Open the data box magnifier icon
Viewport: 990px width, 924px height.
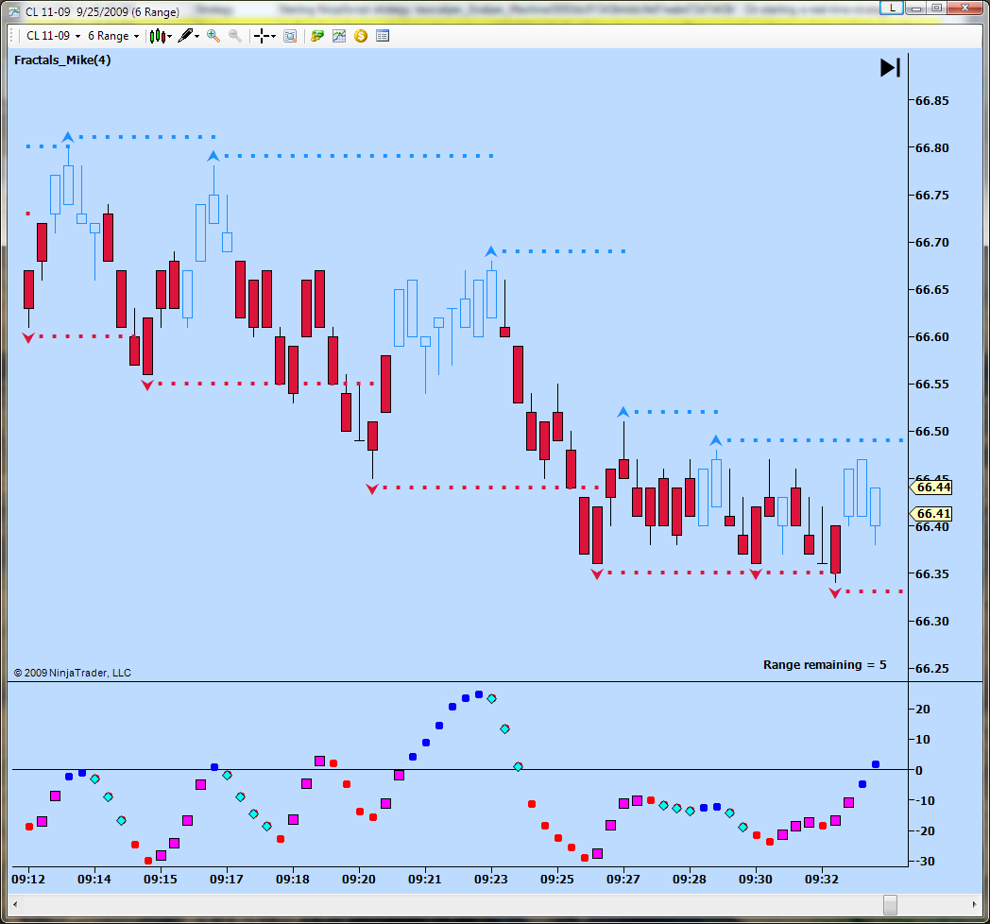(290, 36)
